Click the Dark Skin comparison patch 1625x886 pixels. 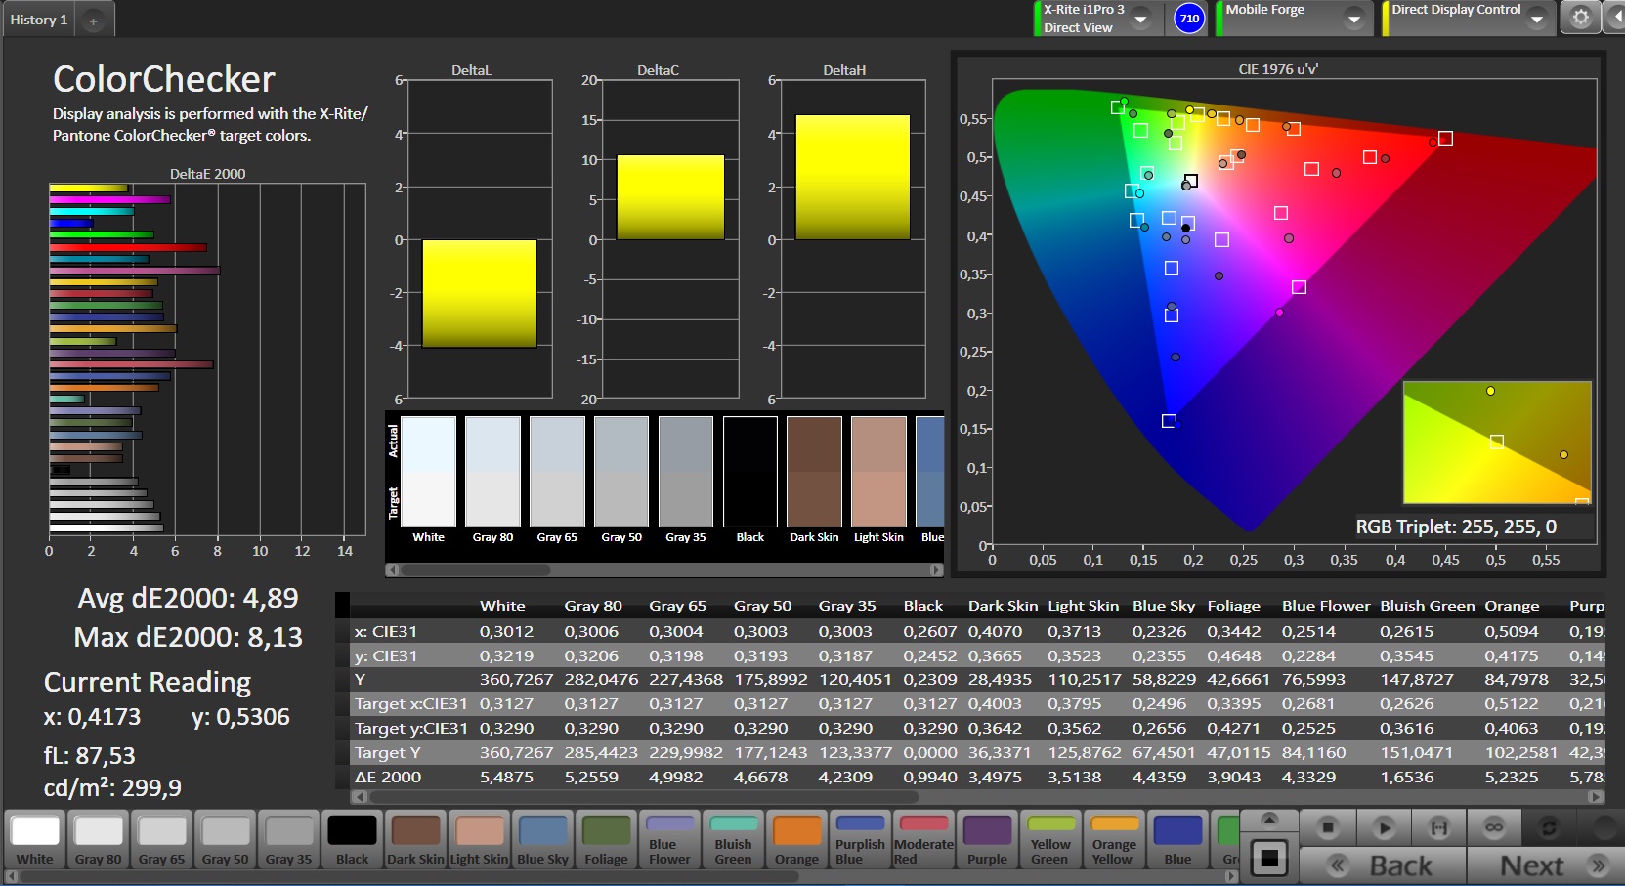pyautogui.click(x=814, y=472)
